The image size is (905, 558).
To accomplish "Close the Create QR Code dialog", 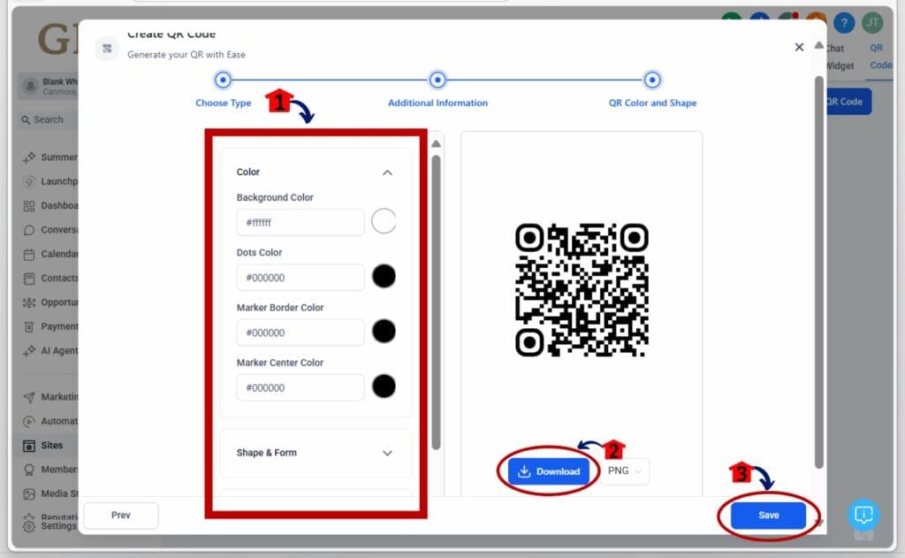I will click(x=799, y=47).
